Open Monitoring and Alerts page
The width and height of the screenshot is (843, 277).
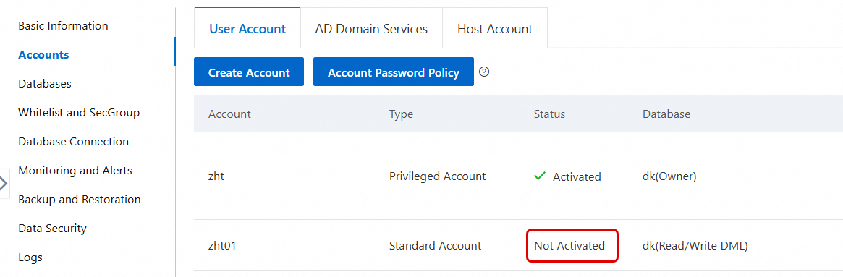click(75, 171)
